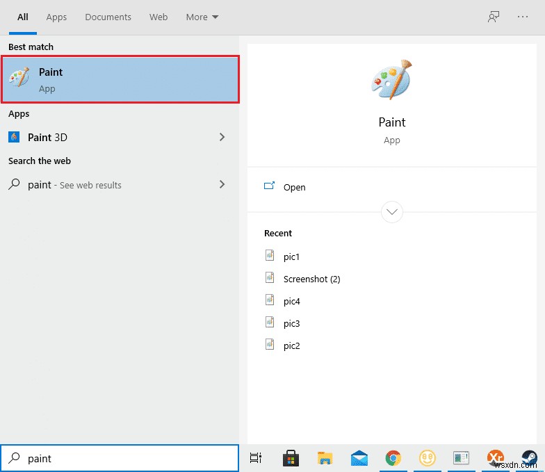Click the pic1 file icon

tap(270, 256)
